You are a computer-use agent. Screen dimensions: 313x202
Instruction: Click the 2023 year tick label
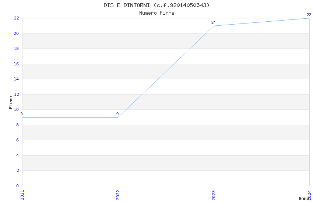point(214,195)
